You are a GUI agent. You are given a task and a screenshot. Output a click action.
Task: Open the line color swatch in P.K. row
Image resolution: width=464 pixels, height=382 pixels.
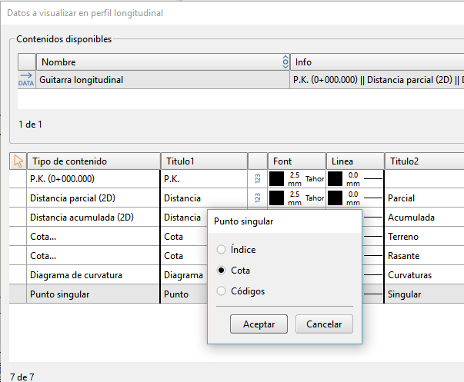(335, 178)
